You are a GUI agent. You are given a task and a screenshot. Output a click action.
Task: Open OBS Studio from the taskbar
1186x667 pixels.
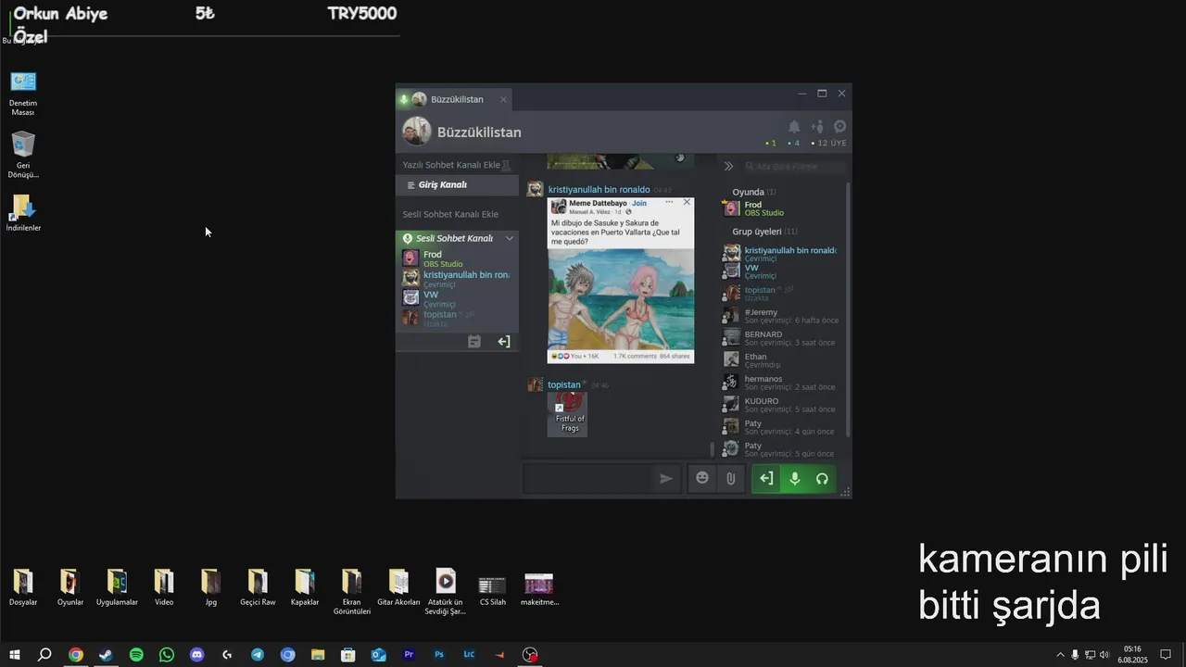pos(530,655)
